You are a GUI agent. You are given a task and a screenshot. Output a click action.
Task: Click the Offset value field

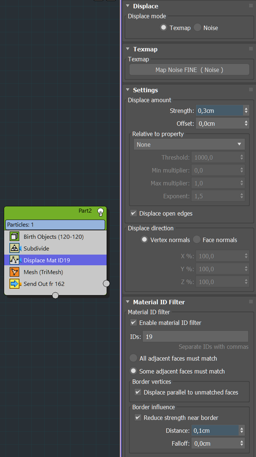[x=219, y=123]
